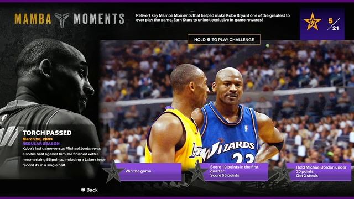This screenshot has width=354, height=199.
Task: Click the 'MAMBA' gold title text
Action: [x=33, y=19]
